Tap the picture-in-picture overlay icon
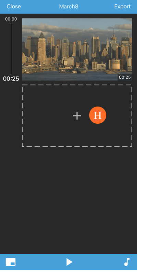This screenshot has width=144, height=277. pos(11,262)
